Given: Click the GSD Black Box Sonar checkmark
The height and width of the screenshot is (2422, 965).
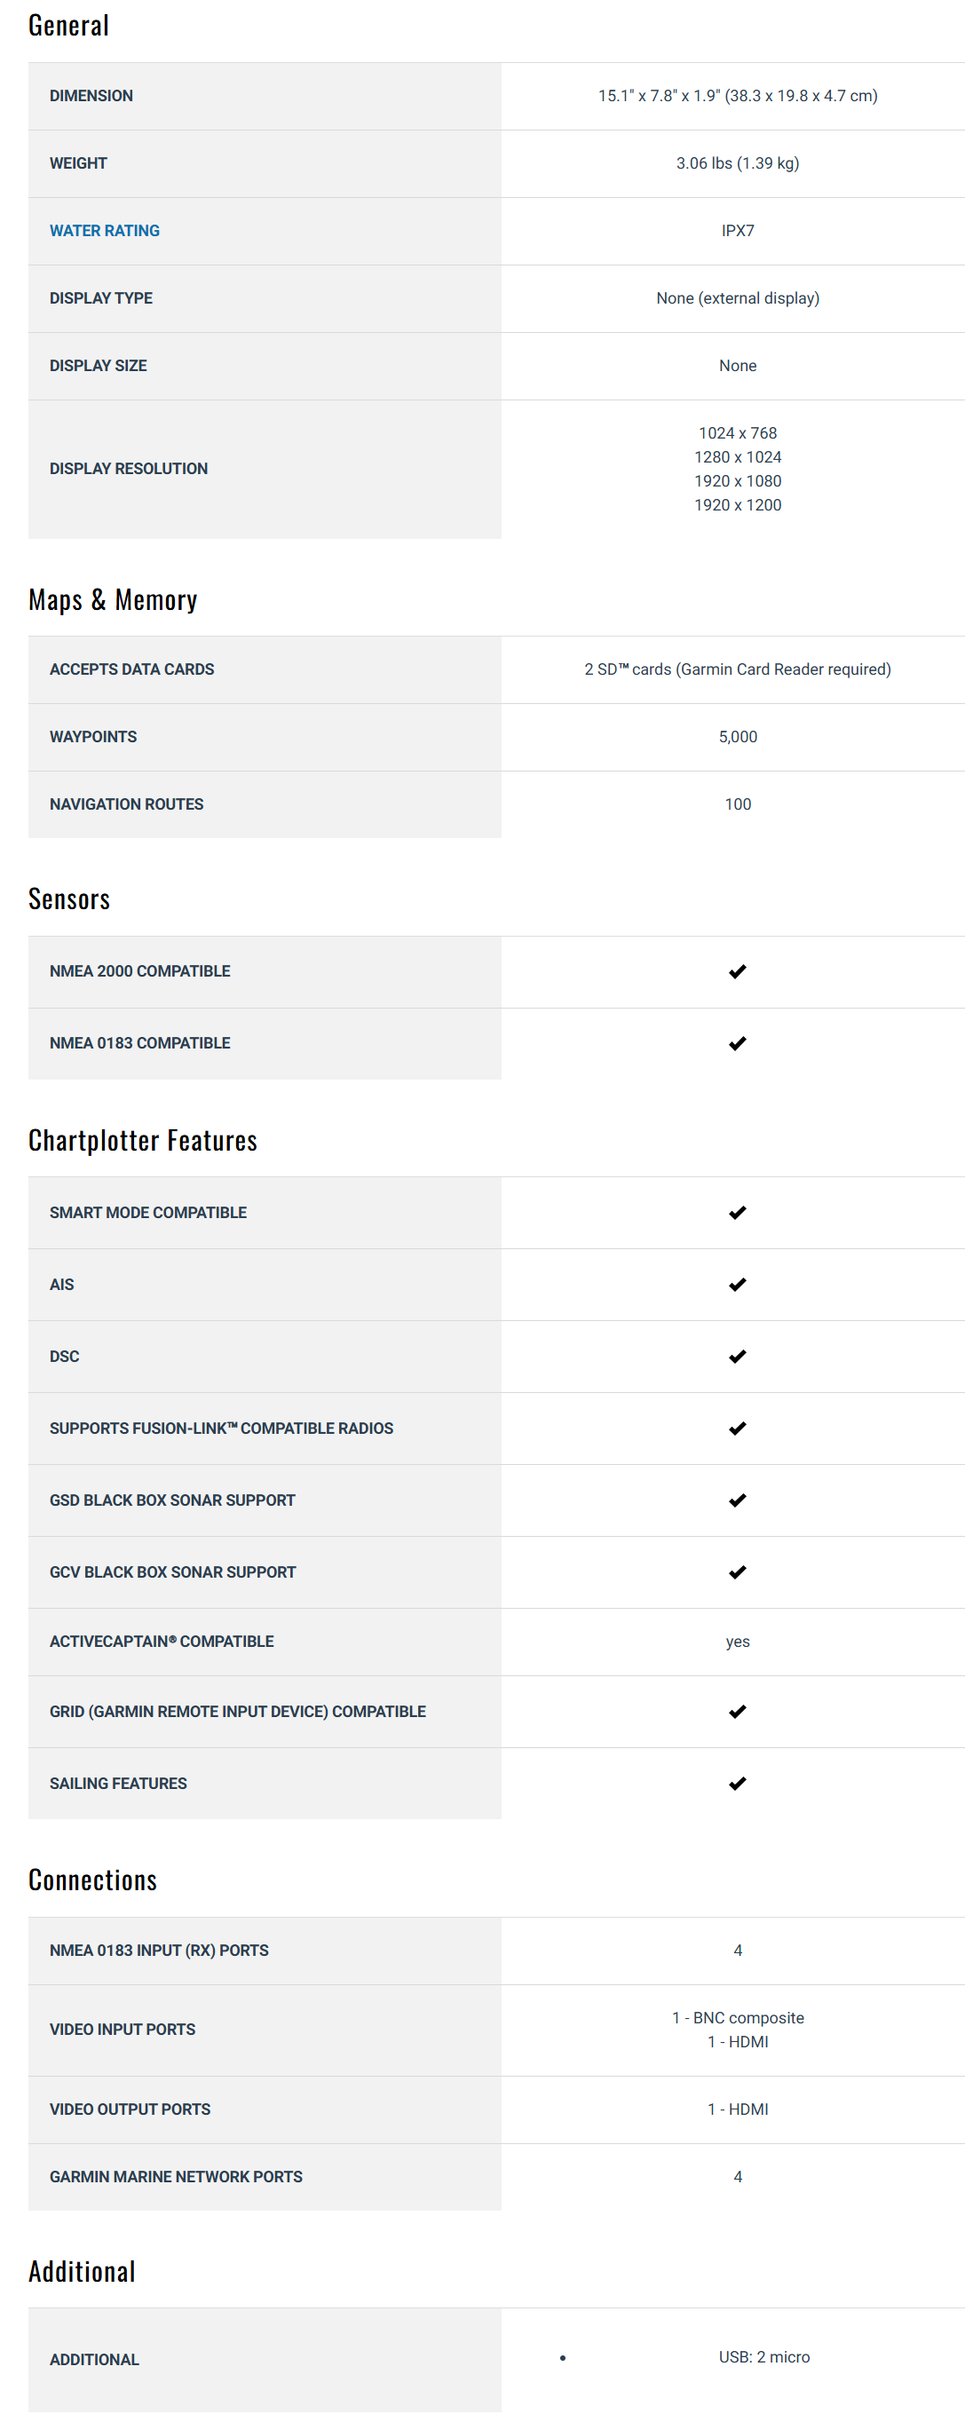Looking at the screenshot, I should (x=738, y=1500).
